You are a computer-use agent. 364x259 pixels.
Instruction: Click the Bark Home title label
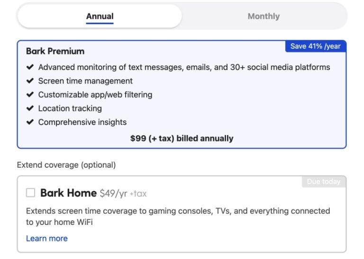coord(68,193)
